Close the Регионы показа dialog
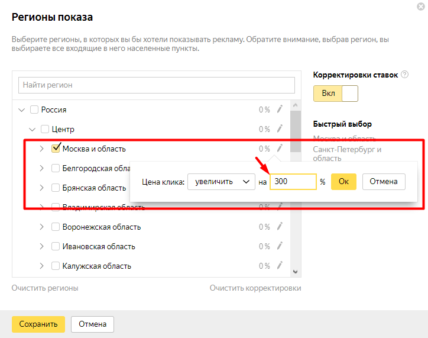Image resolution: width=428 pixels, height=338 pixels. click(x=420, y=7)
